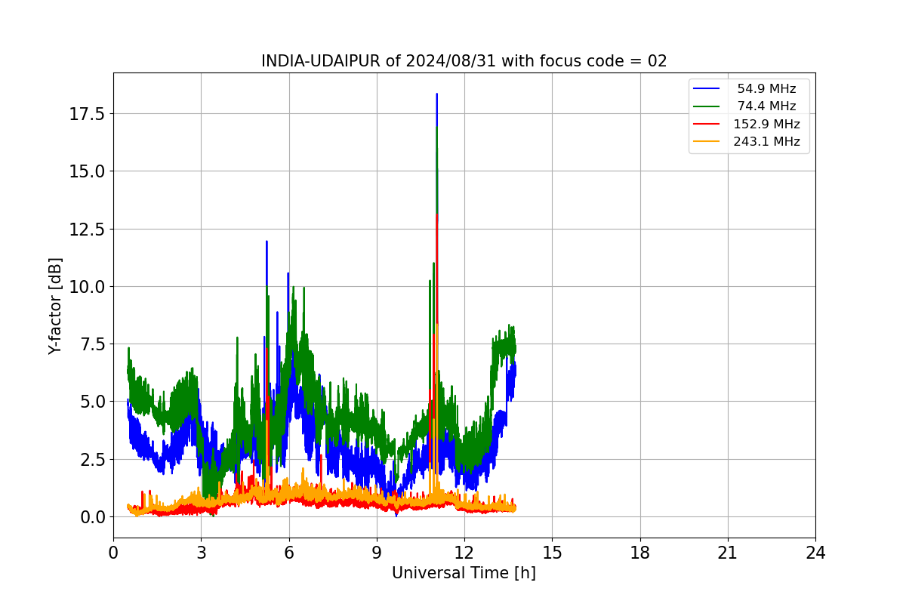Click the 2.5 y-axis tick label

(93, 459)
